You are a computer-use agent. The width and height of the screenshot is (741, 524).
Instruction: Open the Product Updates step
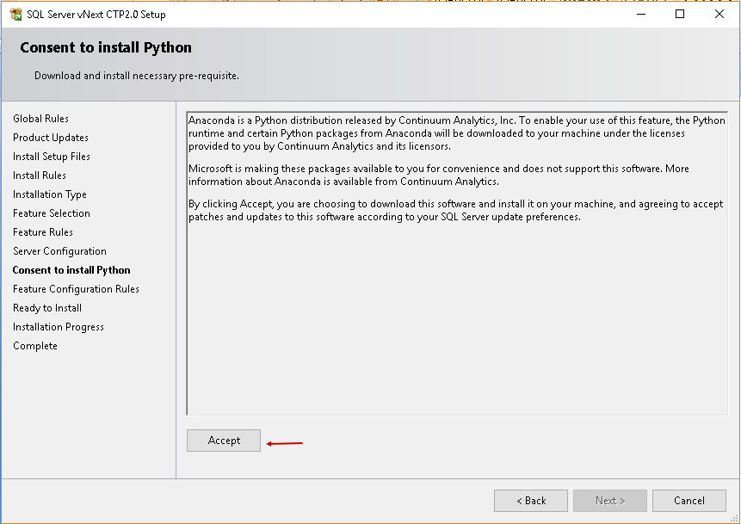[x=51, y=138]
